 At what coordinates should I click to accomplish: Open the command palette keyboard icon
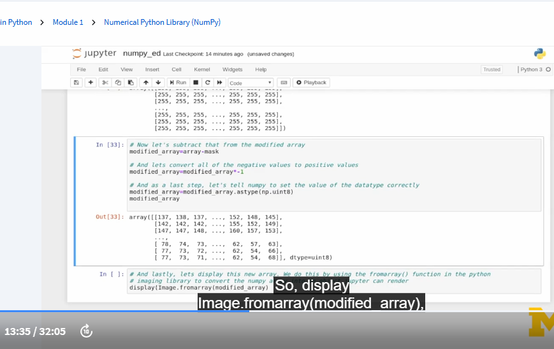pos(284,83)
